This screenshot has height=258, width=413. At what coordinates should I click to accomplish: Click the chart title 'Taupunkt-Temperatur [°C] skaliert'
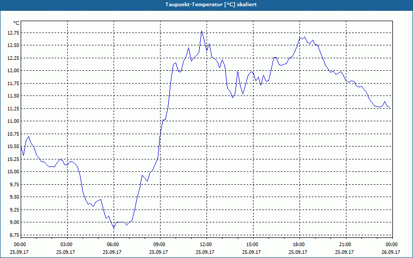coord(211,5)
